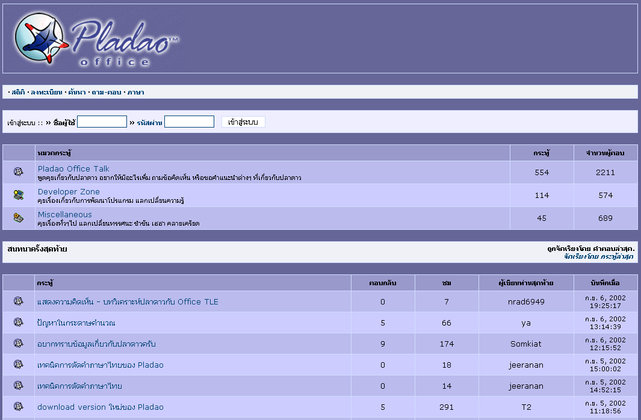Image resolution: width=641 pixels, height=420 pixels.
Task: Click the date ก.ย. 6, 2002 19:25:17
Action: click(x=605, y=302)
